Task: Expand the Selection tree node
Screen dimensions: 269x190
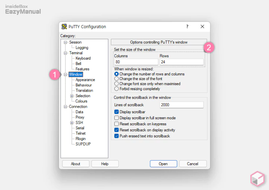Action: tap(72, 96)
